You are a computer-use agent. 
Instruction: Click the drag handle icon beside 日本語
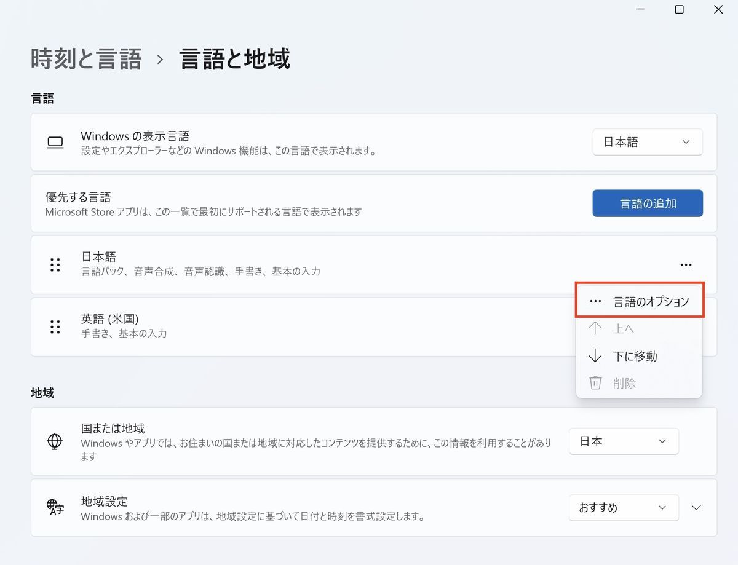pyautogui.click(x=55, y=264)
